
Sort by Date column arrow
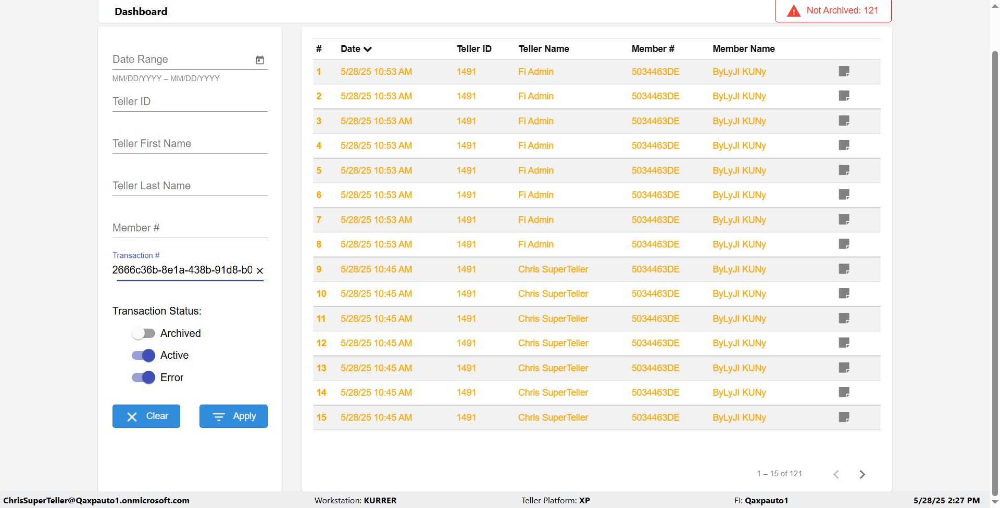pyautogui.click(x=368, y=49)
